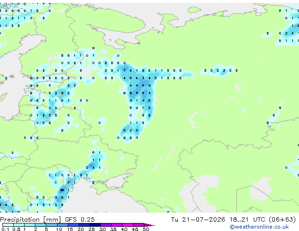299x231 pixels.
Task: Click the 25 to 30 mm legend swatch
Action: tap(95, 225)
